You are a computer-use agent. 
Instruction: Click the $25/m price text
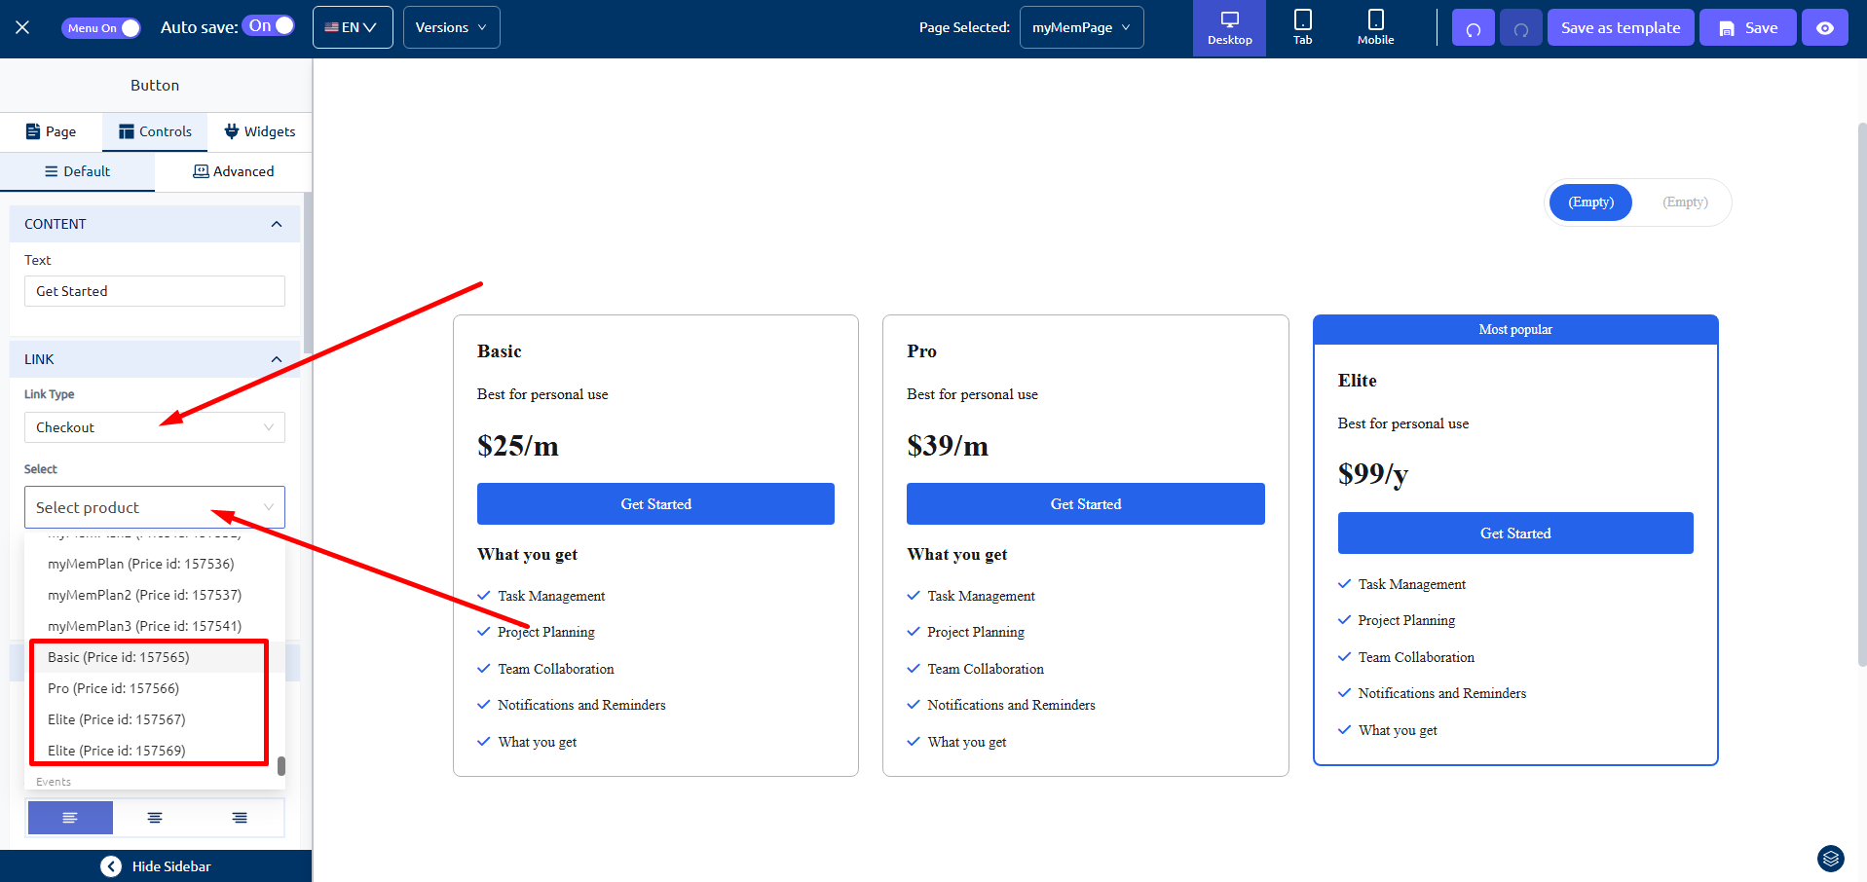tap(518, 446)
